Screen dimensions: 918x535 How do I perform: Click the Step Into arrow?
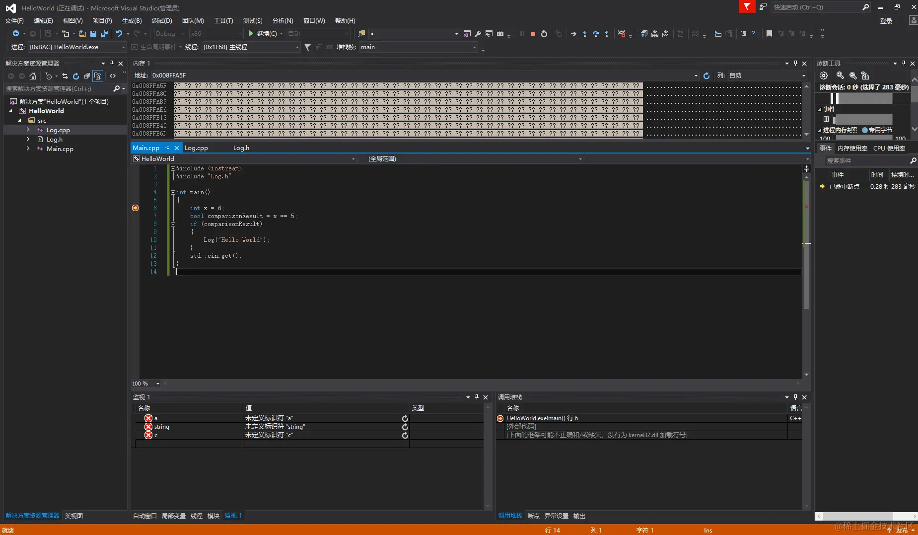click(584, 34)
